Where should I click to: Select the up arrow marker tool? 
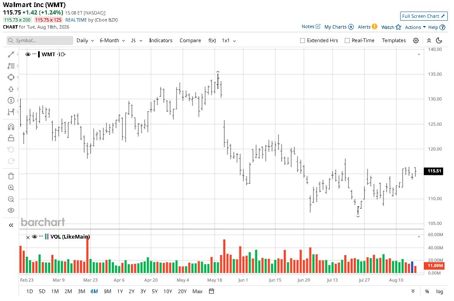tap(11, 89)
